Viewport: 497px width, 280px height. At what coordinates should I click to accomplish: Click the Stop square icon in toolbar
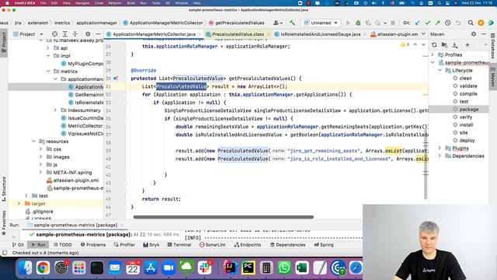click(393, 23)
